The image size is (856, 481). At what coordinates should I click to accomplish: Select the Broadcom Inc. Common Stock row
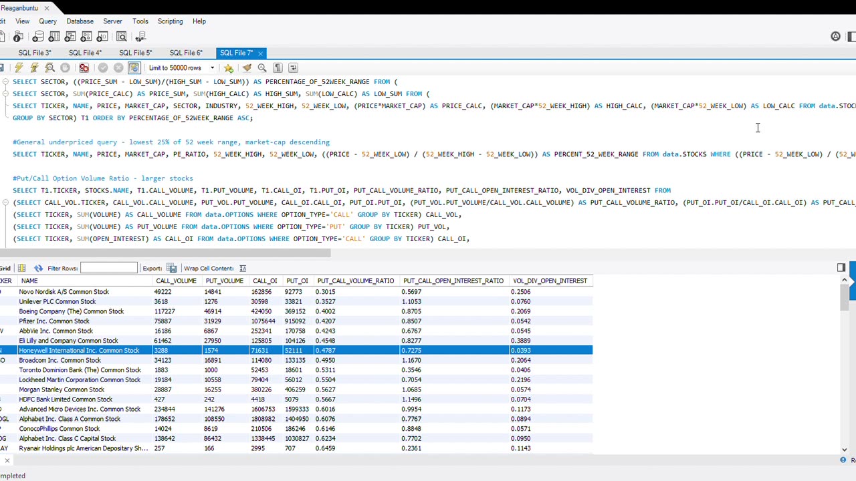(x=296, y=360)
